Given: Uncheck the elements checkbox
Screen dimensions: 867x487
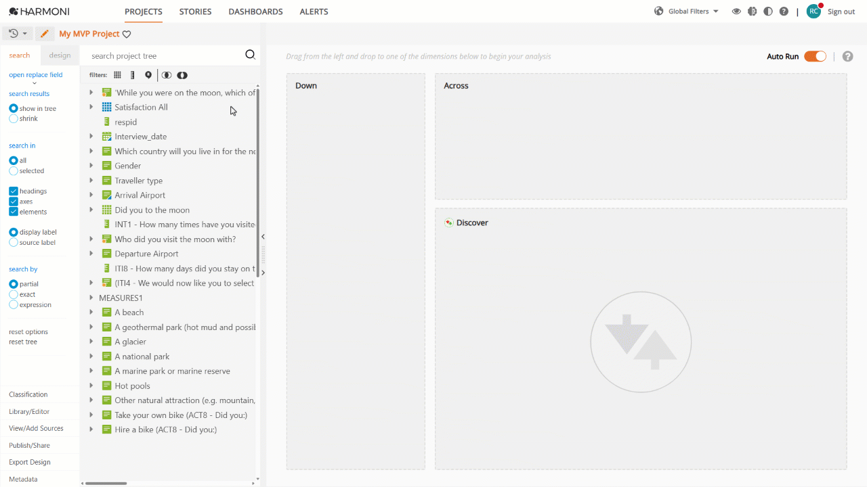Looking at the screenshot, I should [14, 212].
